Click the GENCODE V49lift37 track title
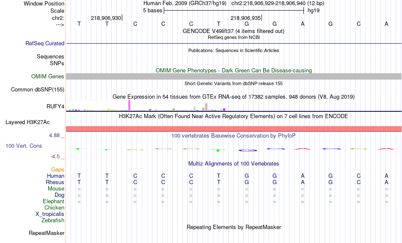The width and height of the screenshot is (402, 243). pyautogui.click(x=234, y=31)
